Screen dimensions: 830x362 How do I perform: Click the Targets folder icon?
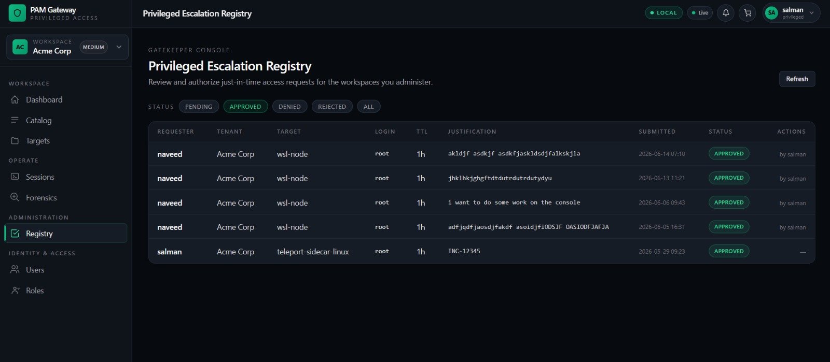click(x=15, y=141)
